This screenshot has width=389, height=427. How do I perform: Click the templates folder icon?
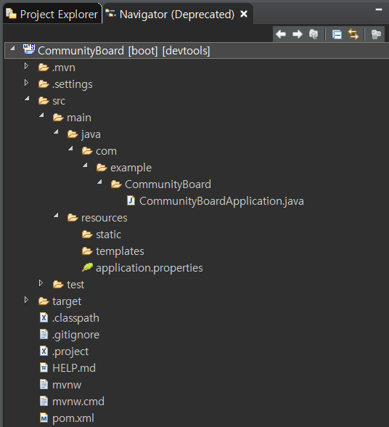[x=87, y=251]
